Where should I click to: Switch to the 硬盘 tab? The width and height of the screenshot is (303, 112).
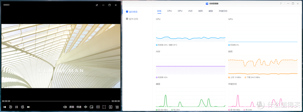tap(211, 11)
